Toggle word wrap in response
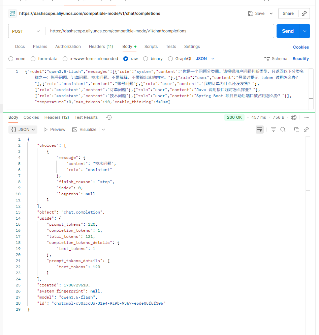Viewport: 319px width, 335px height. [260, 130]
